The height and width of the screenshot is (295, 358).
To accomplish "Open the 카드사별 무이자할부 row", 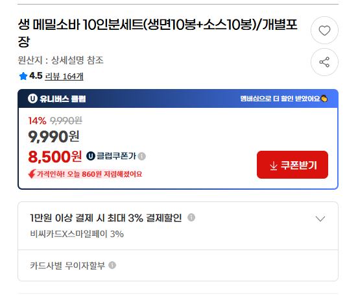I will 178,266.
